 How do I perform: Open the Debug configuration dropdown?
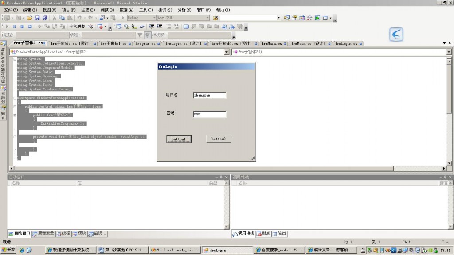(154, 18)
